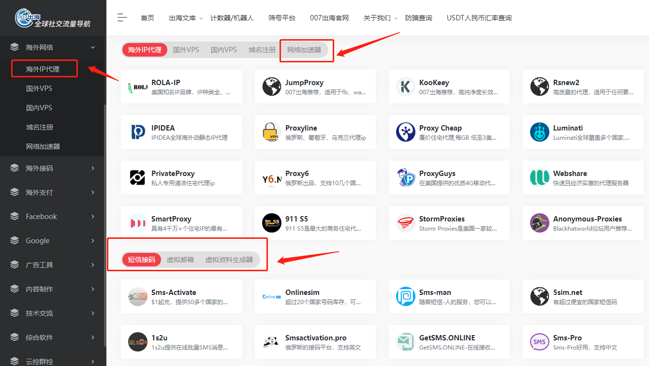The height and width of the screenshot is (366, 649).
Task: Click the Sms-Pro purple SMS icon
Action: tap(539, 342)
